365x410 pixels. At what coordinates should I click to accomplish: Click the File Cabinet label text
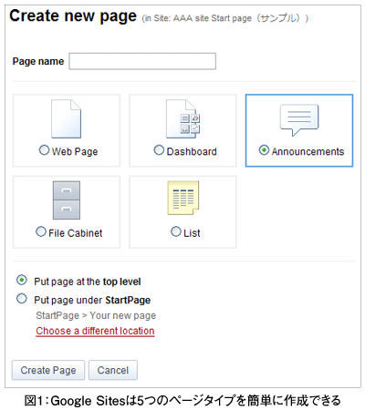[76, 233]
